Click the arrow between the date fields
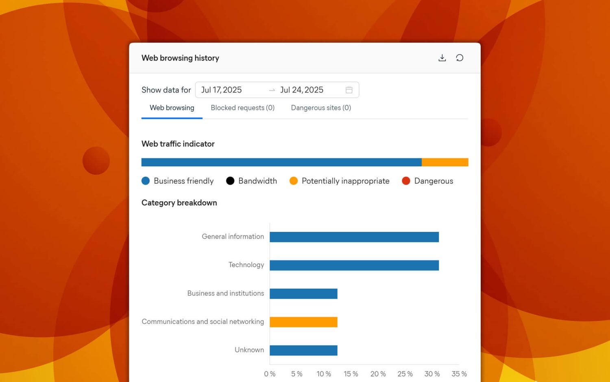This screenshot has width=610, height=382. click(x=272, y=90)
